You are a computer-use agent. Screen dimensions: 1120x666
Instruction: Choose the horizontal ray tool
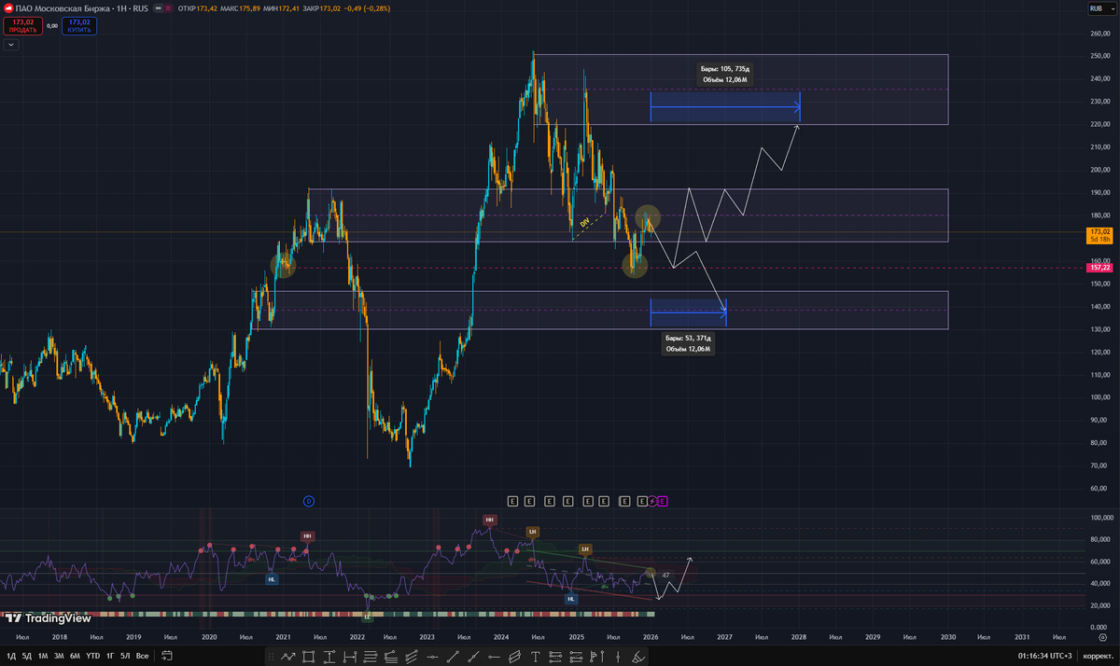tap(494, 657)
